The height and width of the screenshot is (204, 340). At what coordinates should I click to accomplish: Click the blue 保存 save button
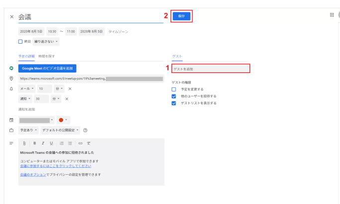pyautogui.click(x=181, y=16)
